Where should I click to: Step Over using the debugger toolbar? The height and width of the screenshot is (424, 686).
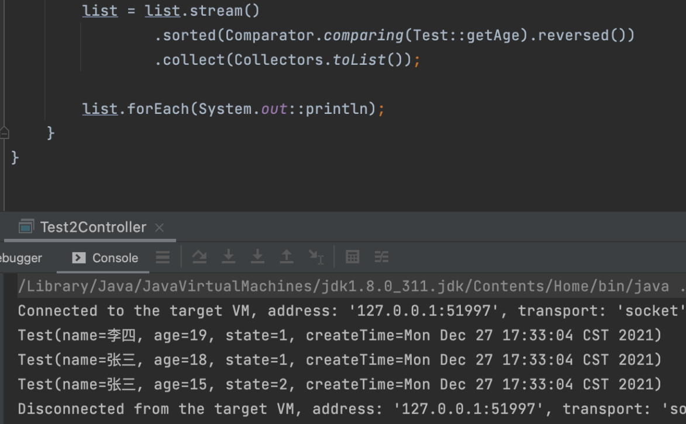tap(199, 257)
